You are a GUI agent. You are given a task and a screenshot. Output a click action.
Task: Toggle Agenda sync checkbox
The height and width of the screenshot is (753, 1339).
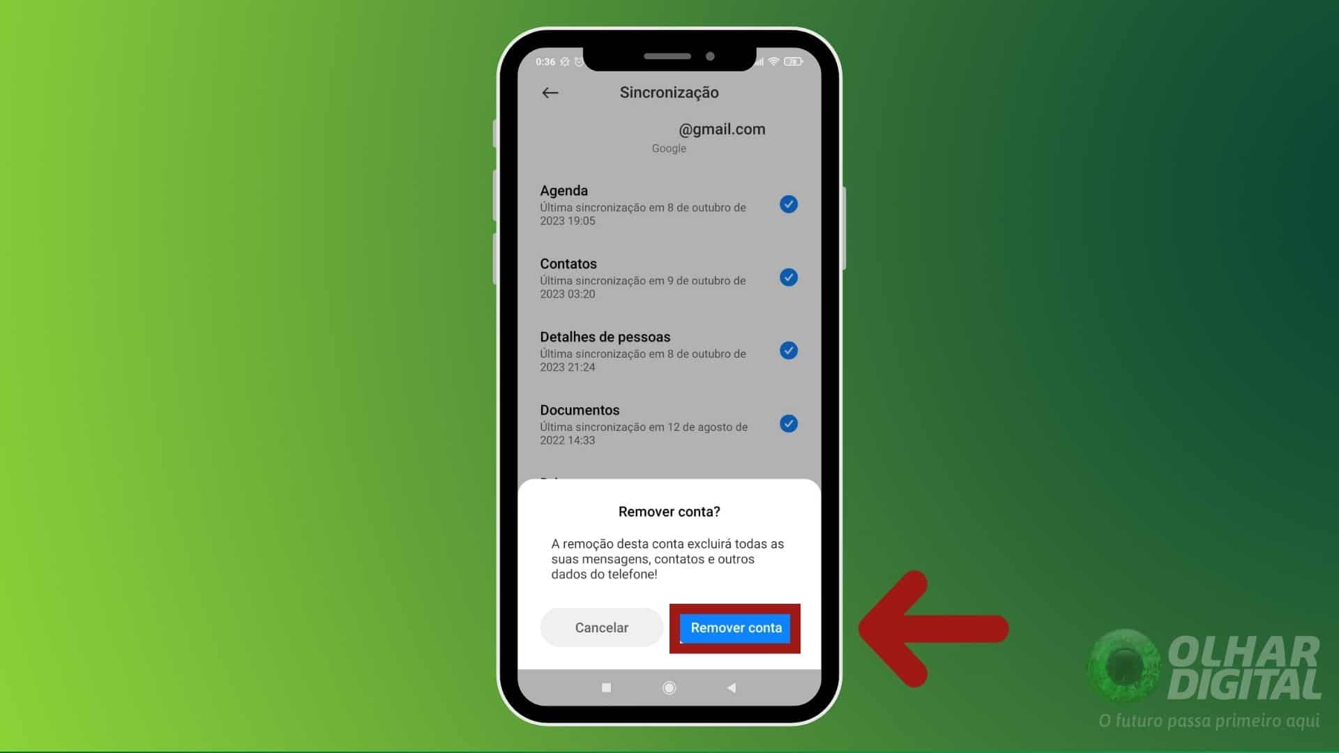(x=787, y=204)
